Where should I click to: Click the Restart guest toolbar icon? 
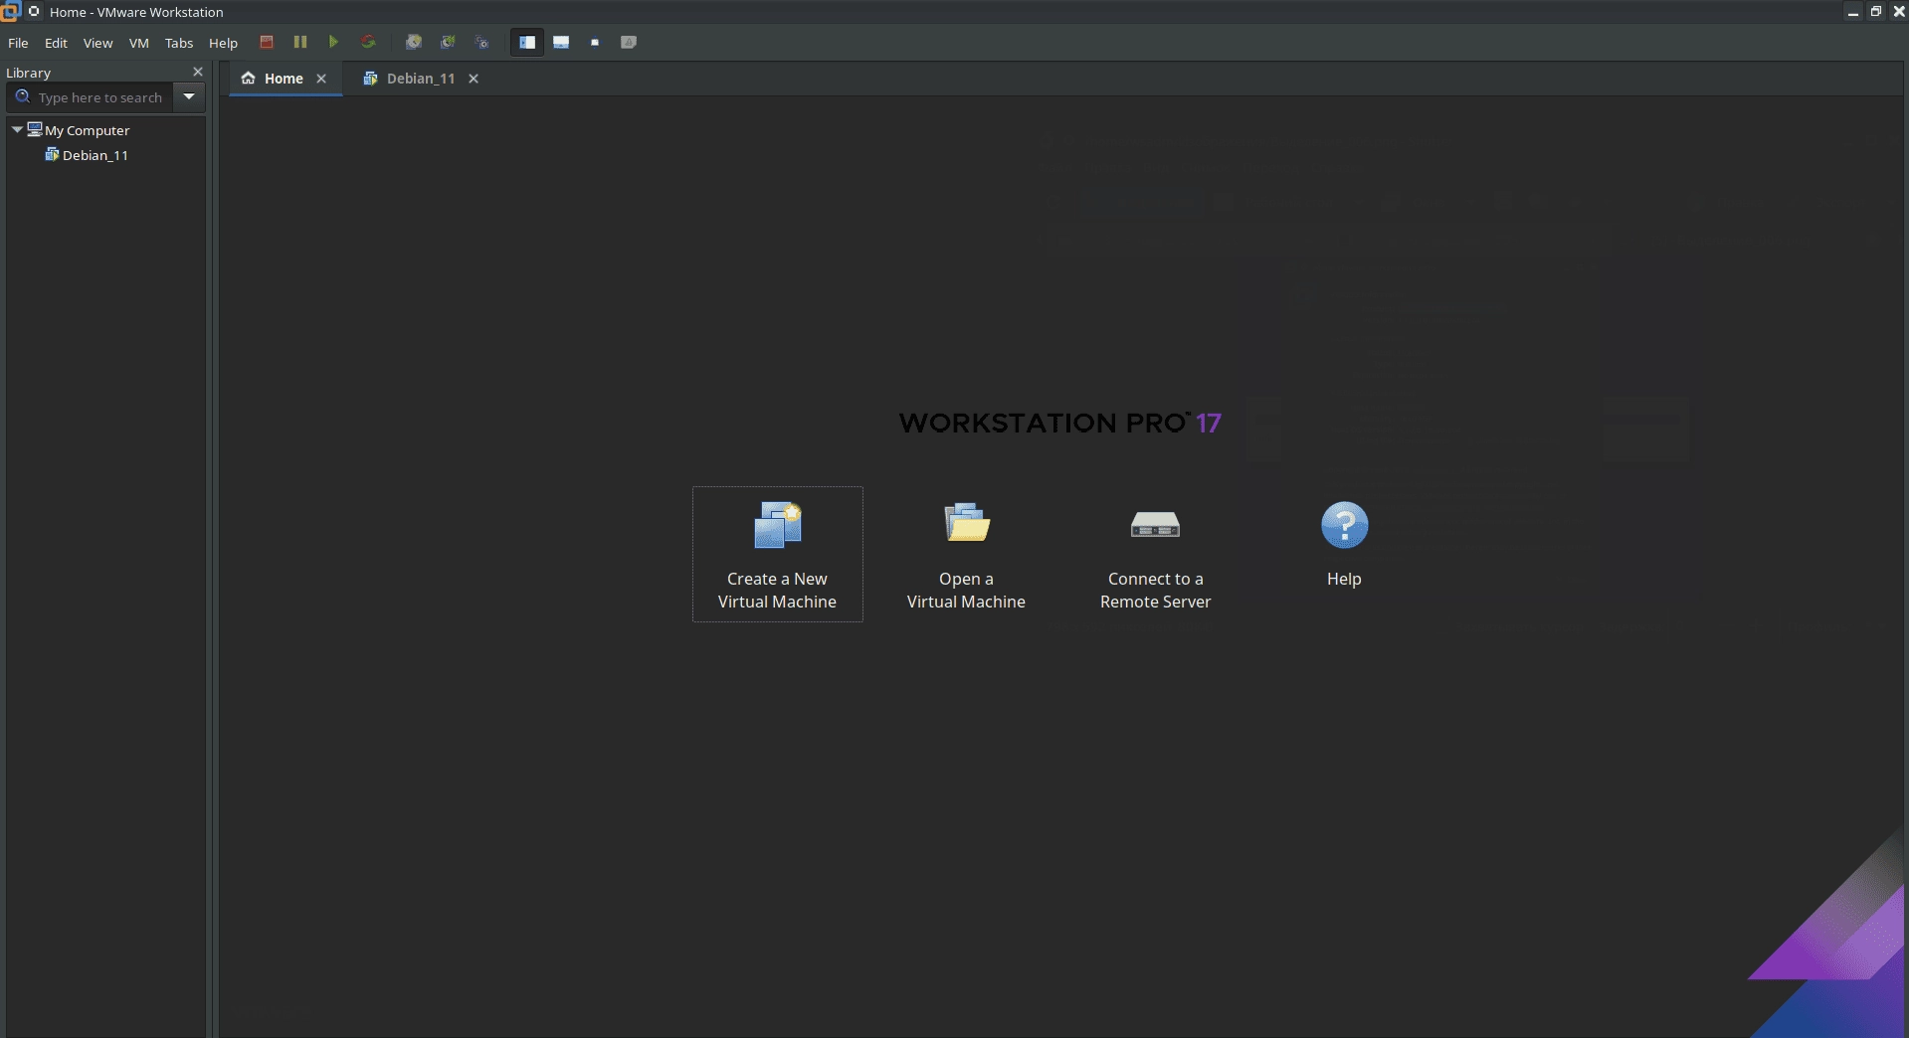coord(368,42)
